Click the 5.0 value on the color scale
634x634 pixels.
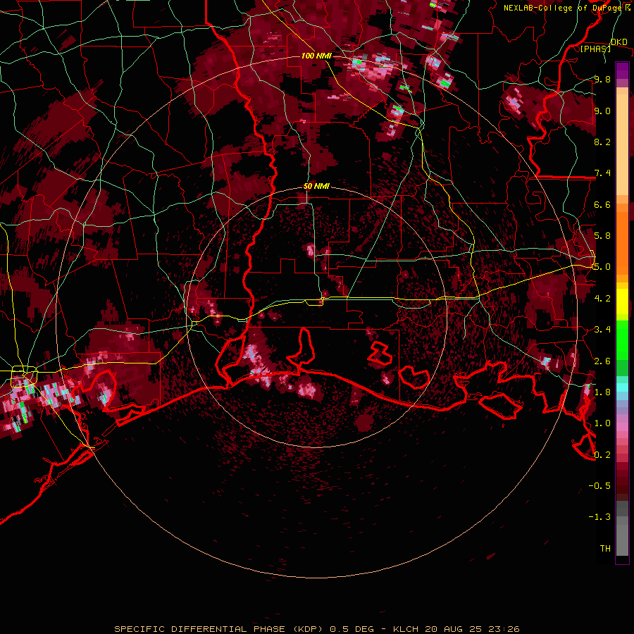click(x=602, y=267)
